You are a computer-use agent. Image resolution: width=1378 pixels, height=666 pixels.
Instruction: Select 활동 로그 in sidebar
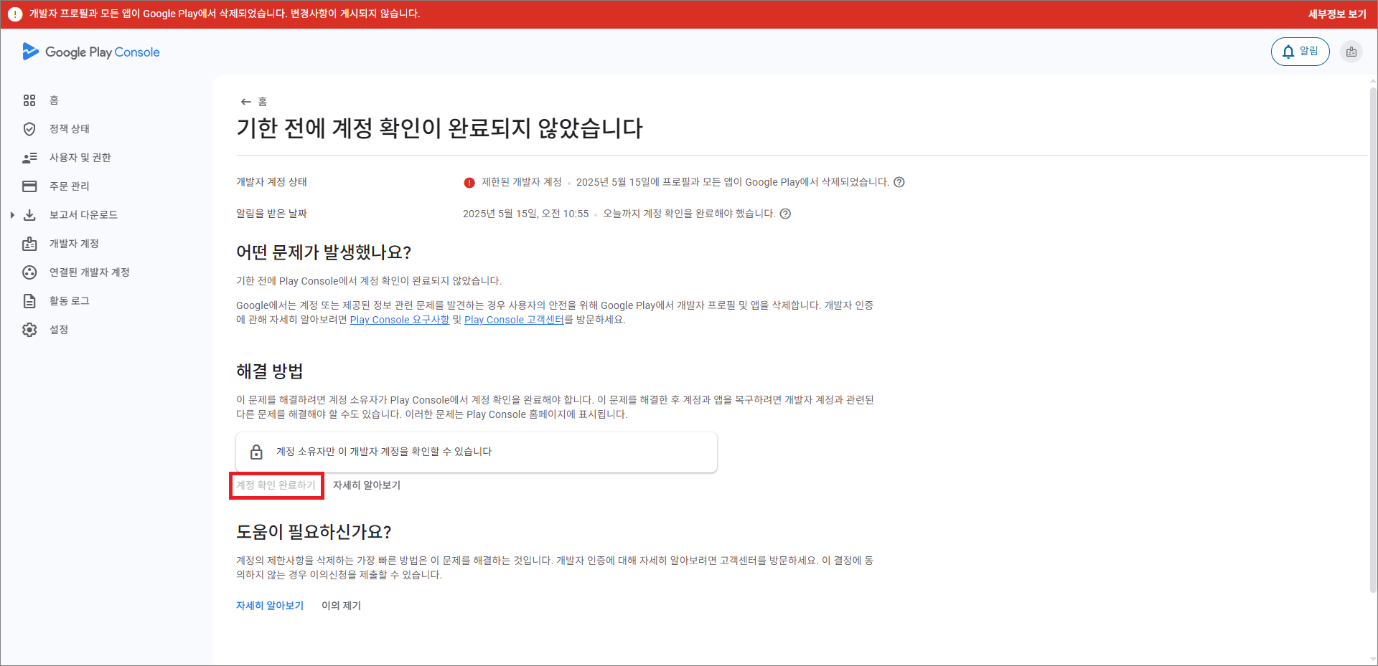70,301
